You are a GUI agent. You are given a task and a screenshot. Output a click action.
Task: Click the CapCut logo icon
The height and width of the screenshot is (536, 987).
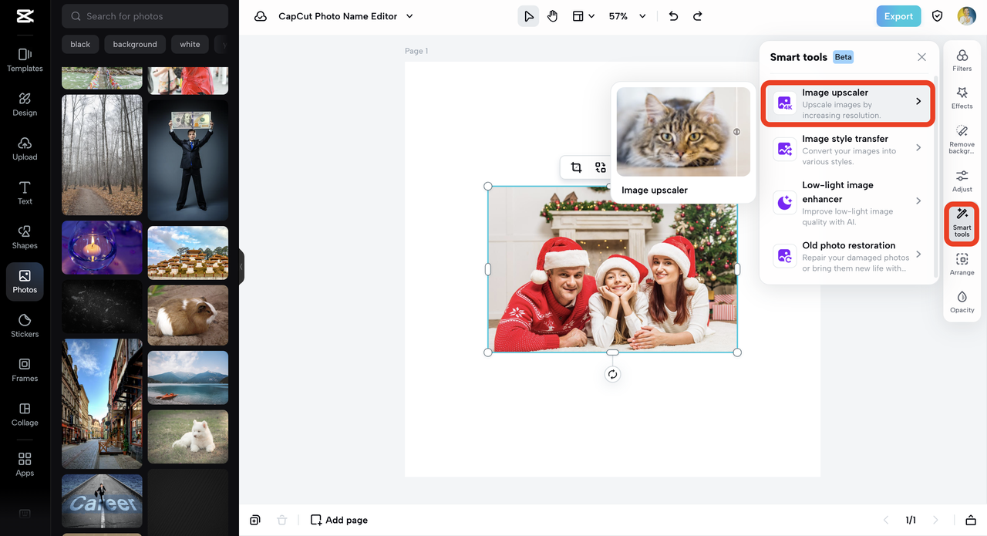(25, 16)
